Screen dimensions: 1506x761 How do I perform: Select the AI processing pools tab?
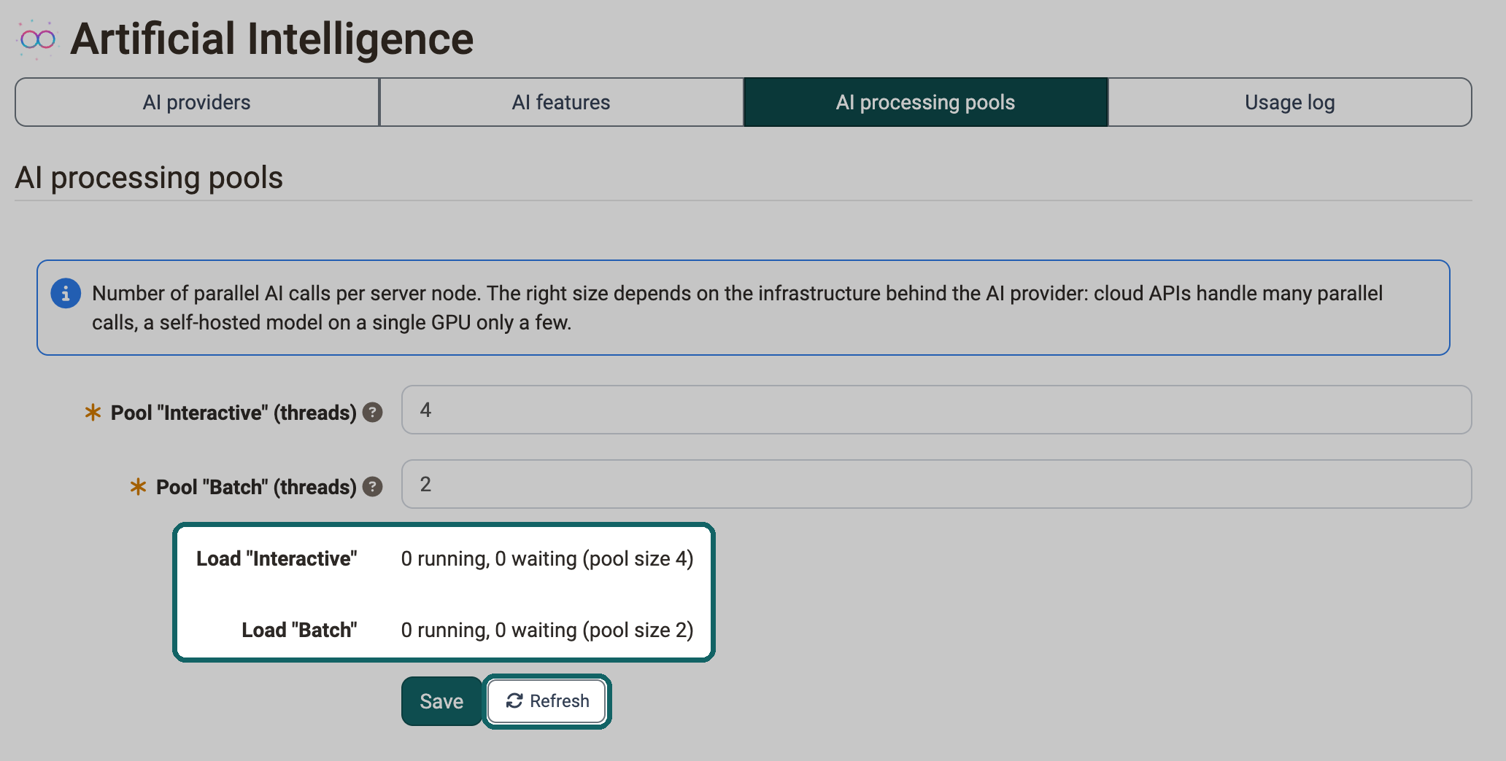coord(925,102)
